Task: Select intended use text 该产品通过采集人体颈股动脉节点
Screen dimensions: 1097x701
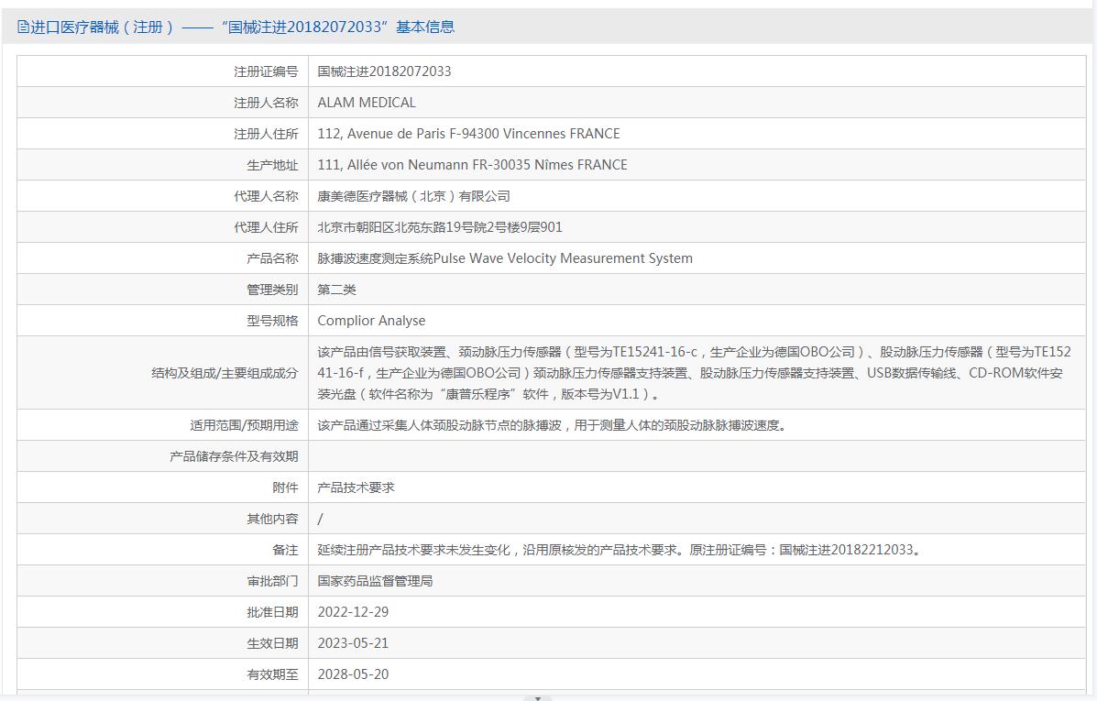Action: coord(553,425)
